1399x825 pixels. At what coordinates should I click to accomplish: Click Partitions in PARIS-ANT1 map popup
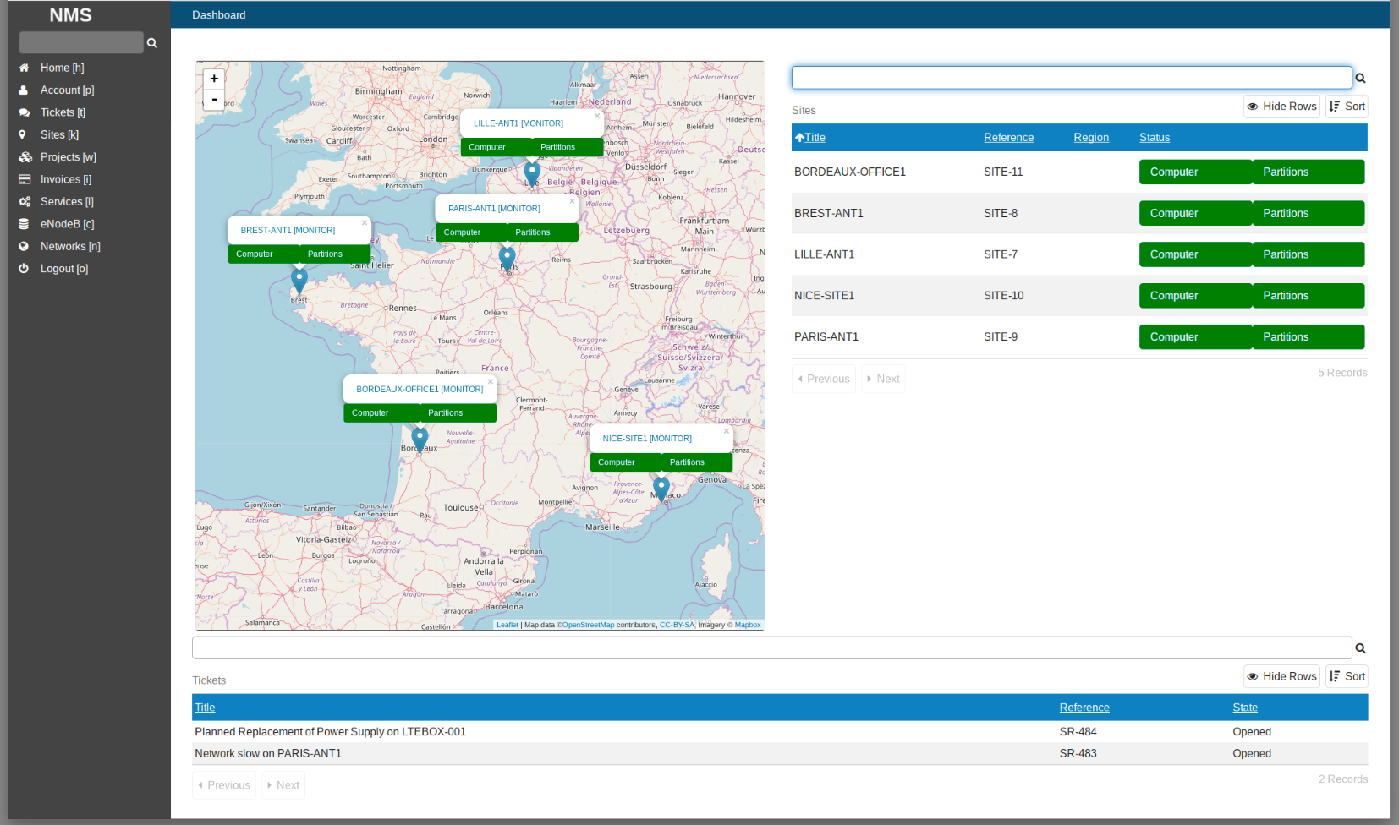pos(542,232)
